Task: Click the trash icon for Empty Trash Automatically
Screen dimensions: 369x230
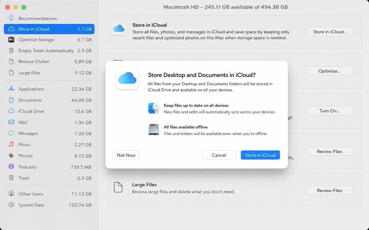Action: click(x=11, y=50)
